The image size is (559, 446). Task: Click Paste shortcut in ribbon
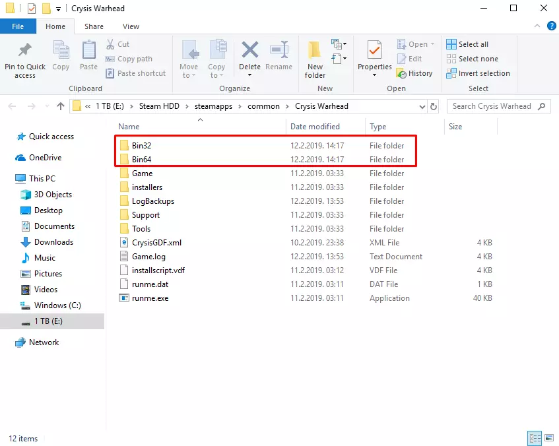point(135,73)
